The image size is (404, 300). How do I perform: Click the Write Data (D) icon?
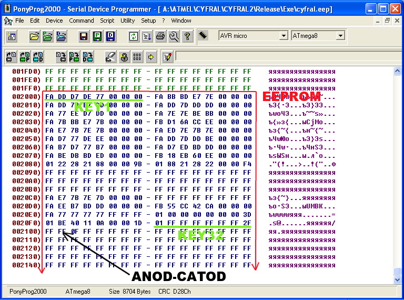[x=88, y=57]
